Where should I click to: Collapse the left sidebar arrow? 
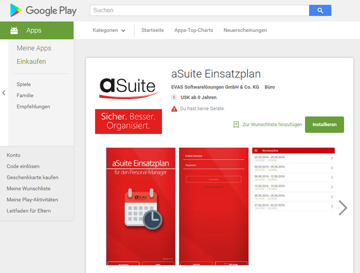(x=4, y=93)
